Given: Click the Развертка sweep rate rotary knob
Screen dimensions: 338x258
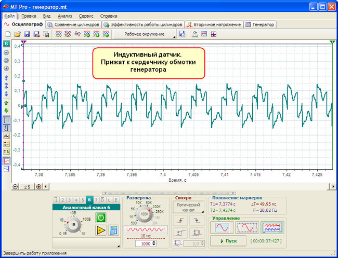Looking at the screenshot, I should tap(145, 213).
